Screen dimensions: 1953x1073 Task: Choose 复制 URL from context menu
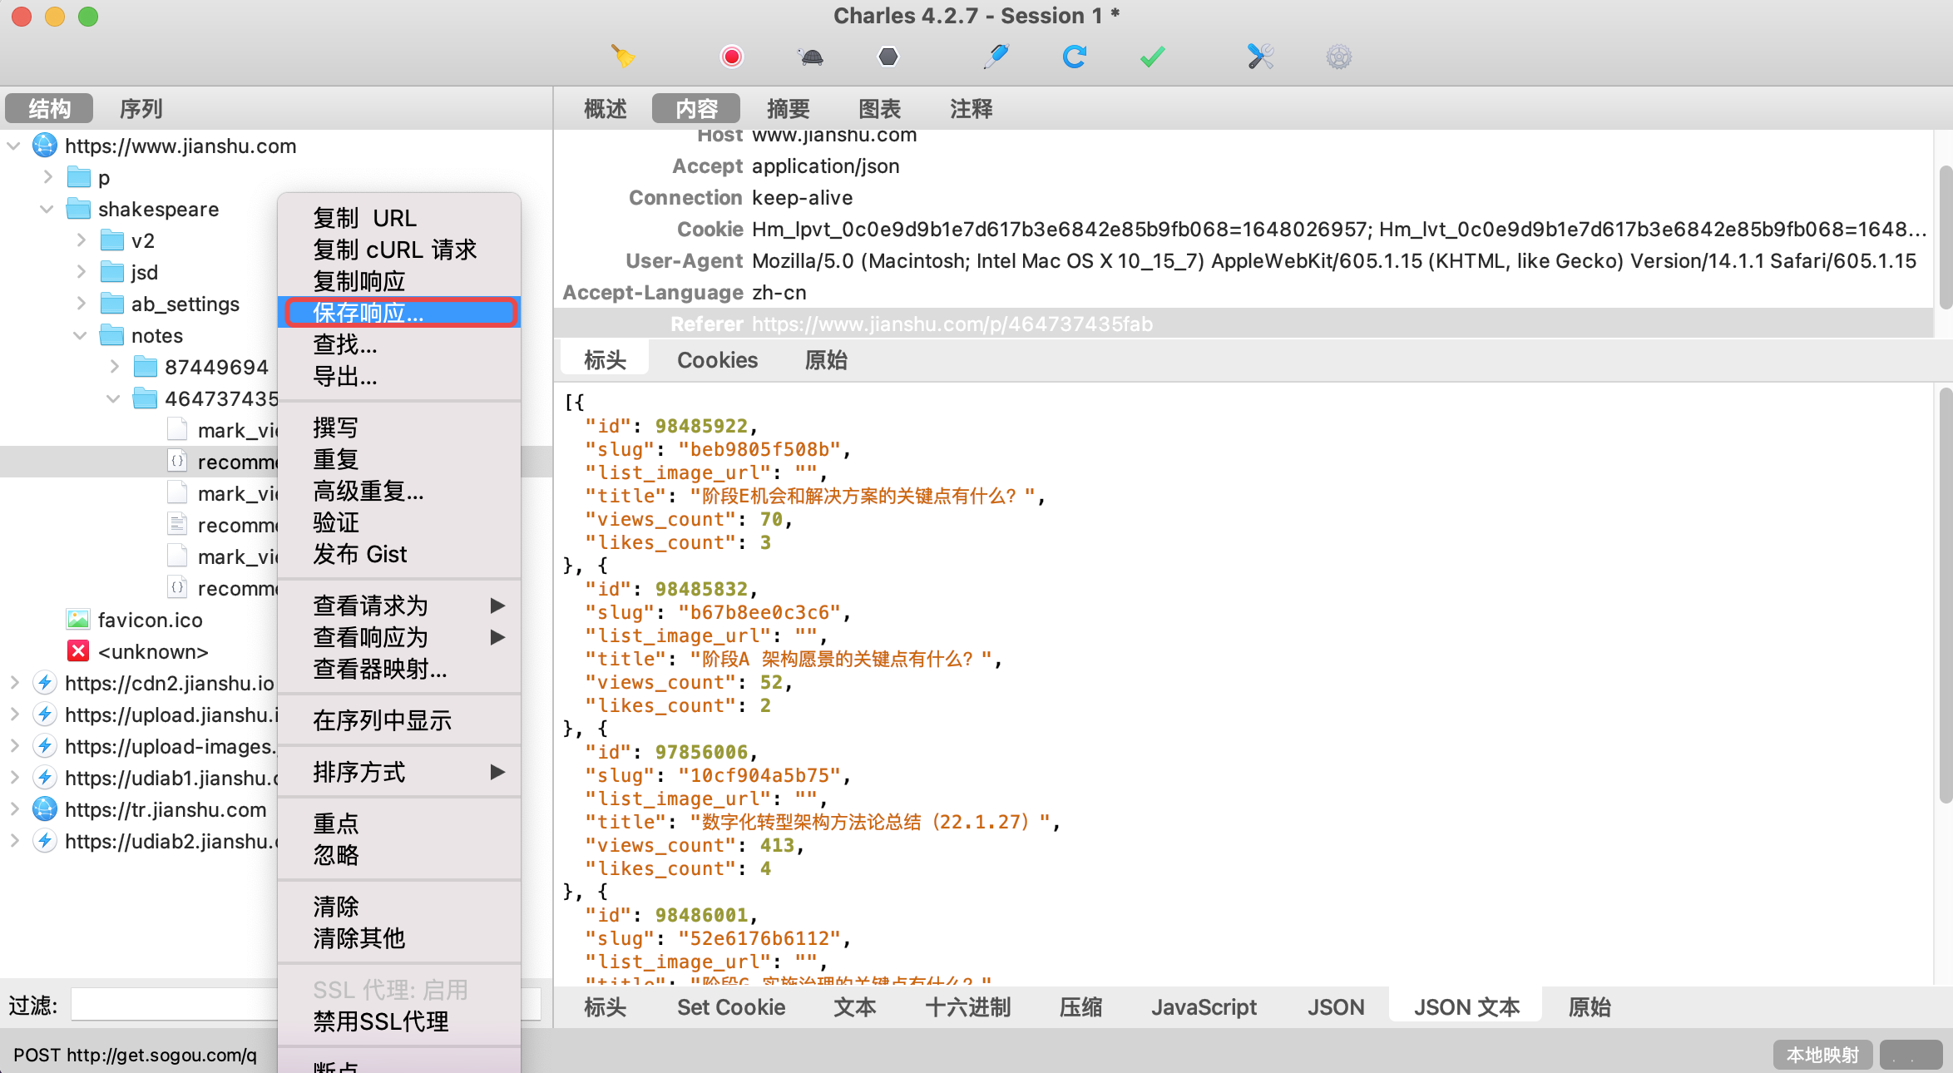pos(399,218)
